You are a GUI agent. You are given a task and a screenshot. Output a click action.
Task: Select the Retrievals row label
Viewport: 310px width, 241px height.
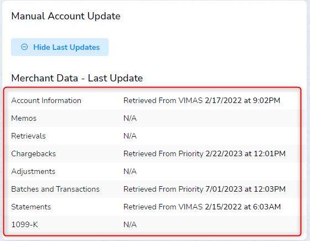click(x=28, y=136)
